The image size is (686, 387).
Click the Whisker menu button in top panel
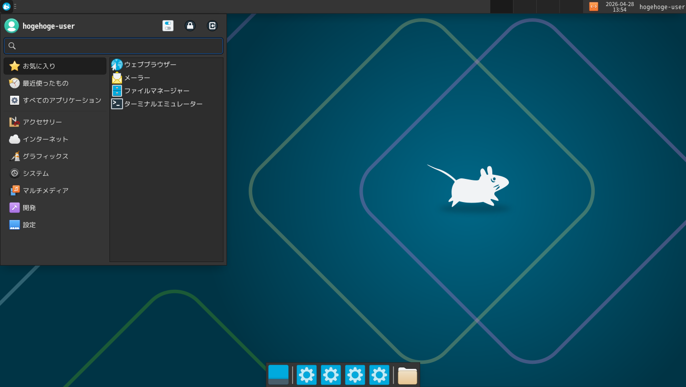pos(7,7)
